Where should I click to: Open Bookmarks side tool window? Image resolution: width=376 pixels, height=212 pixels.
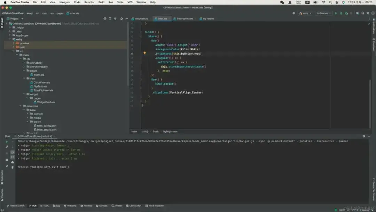point(2,177)
